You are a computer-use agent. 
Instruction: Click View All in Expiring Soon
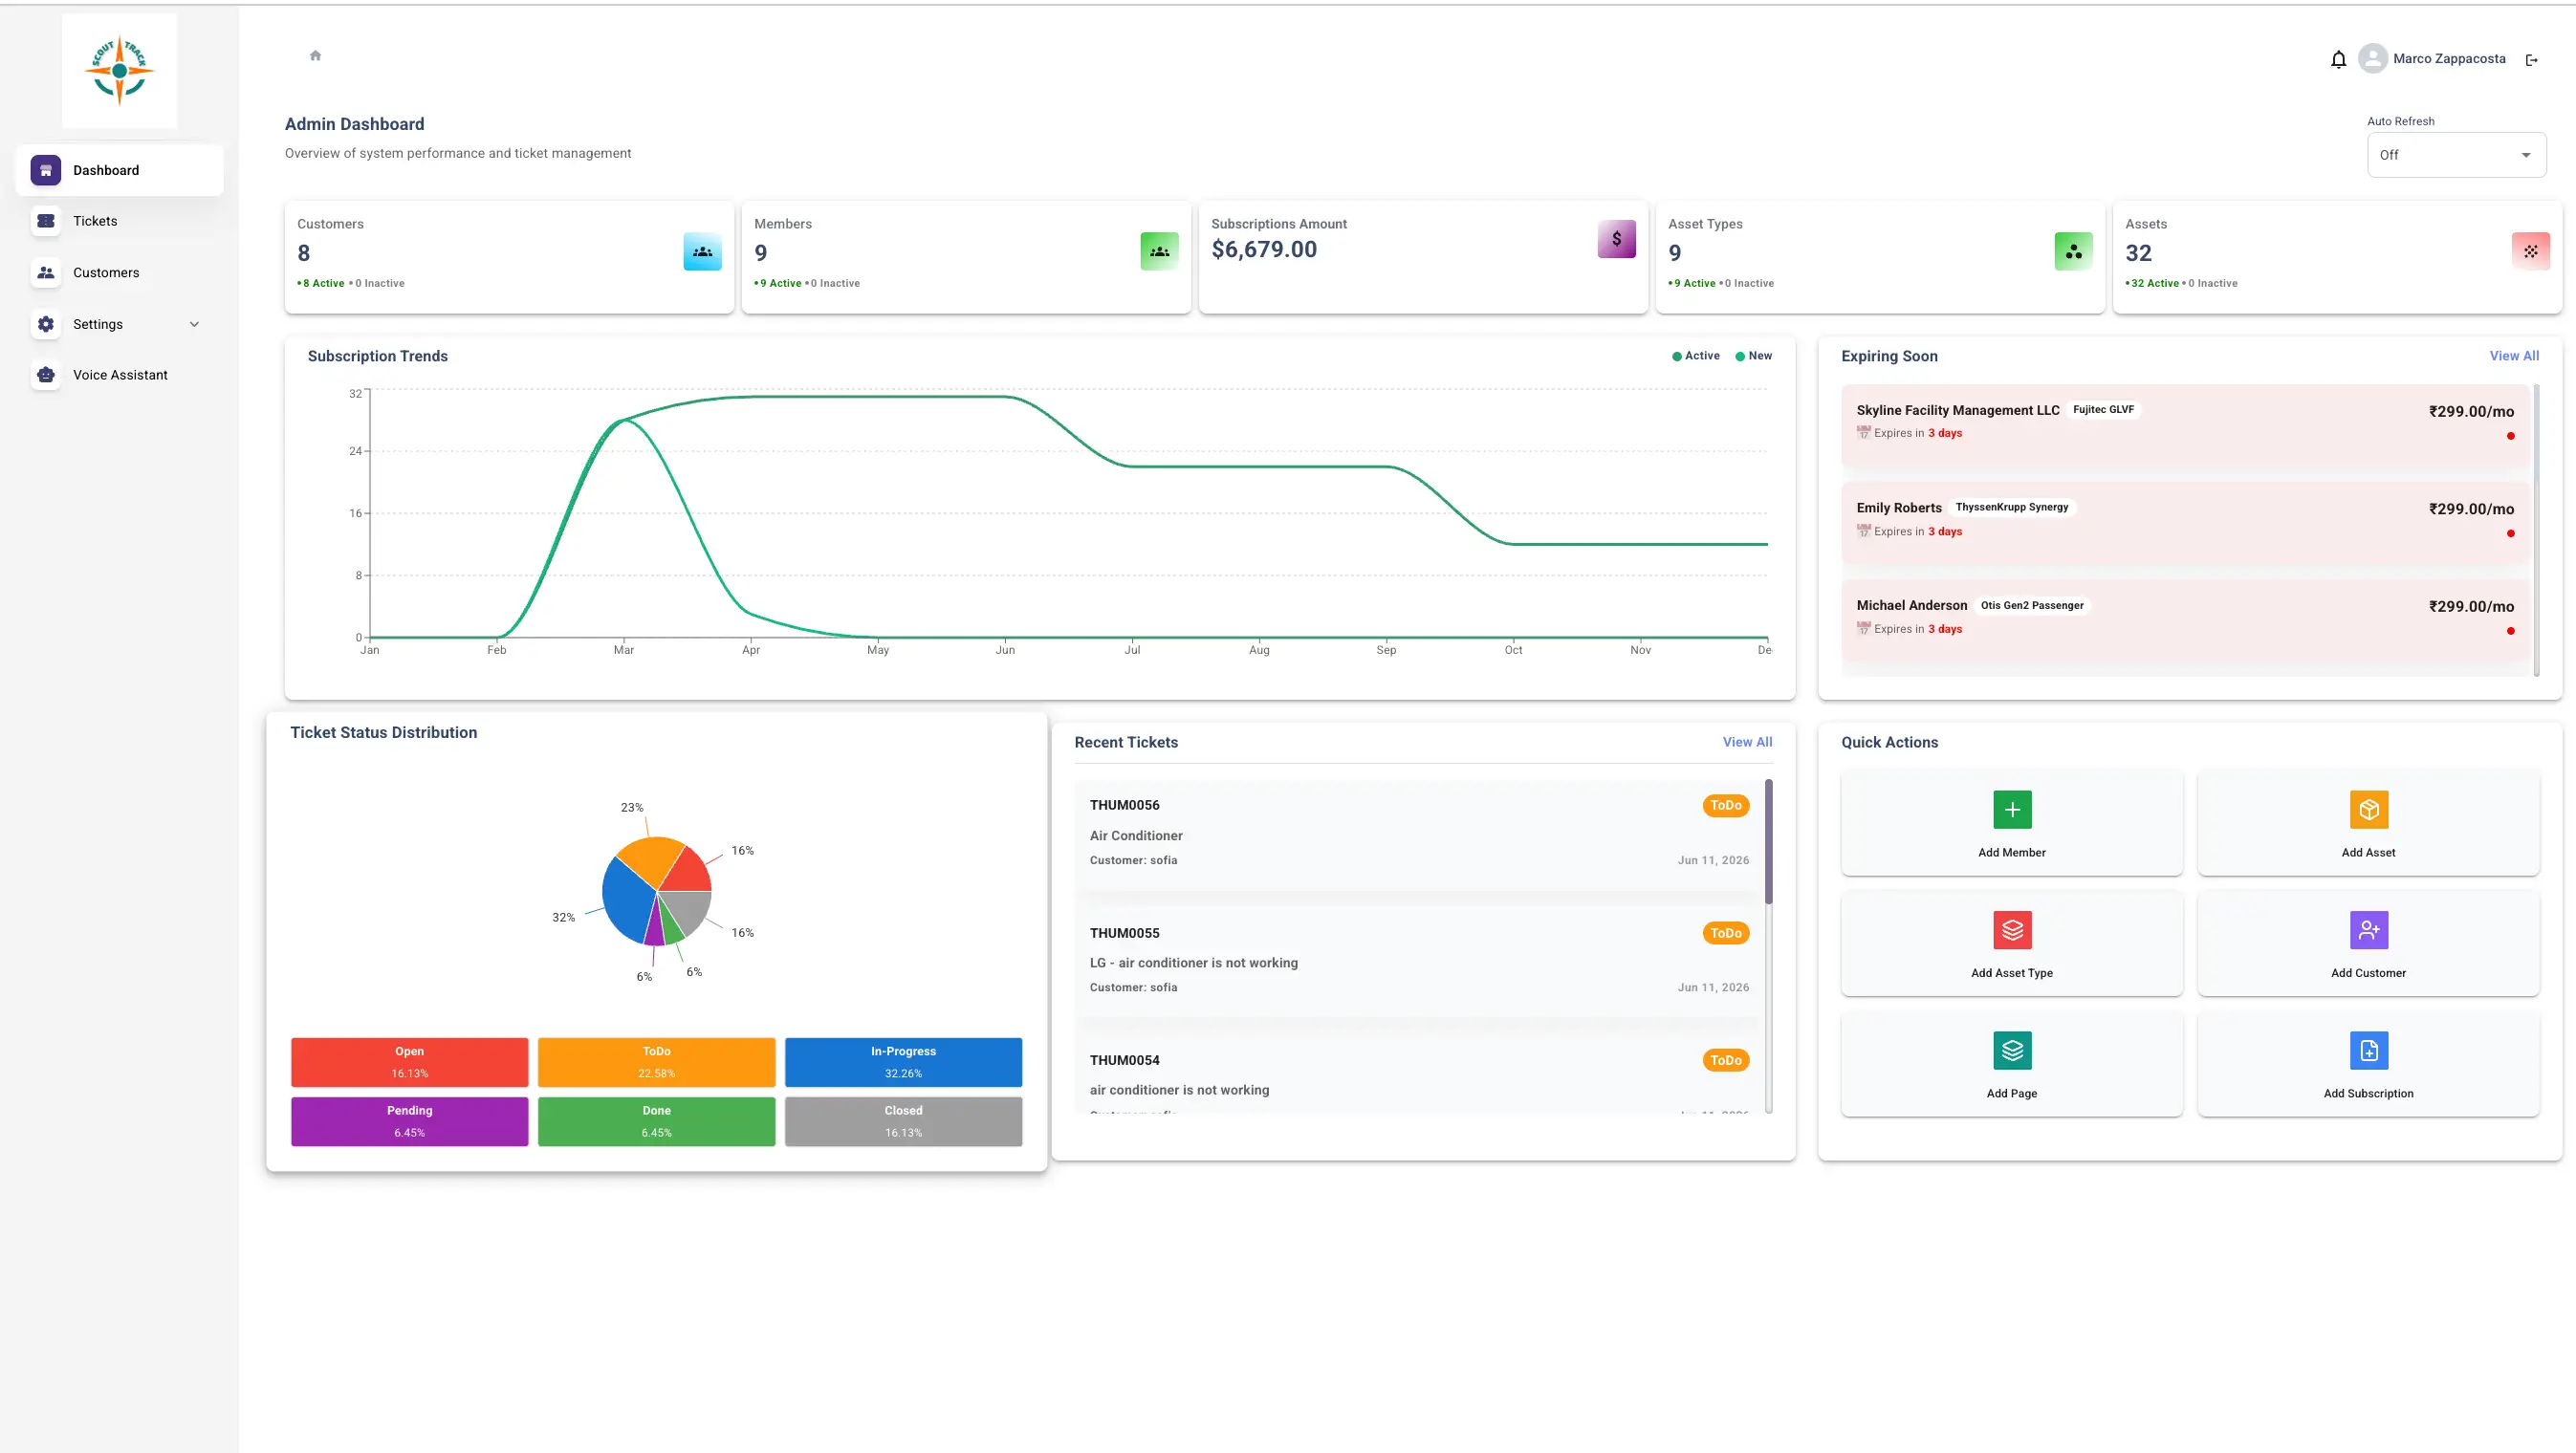tap(2513, 356)
